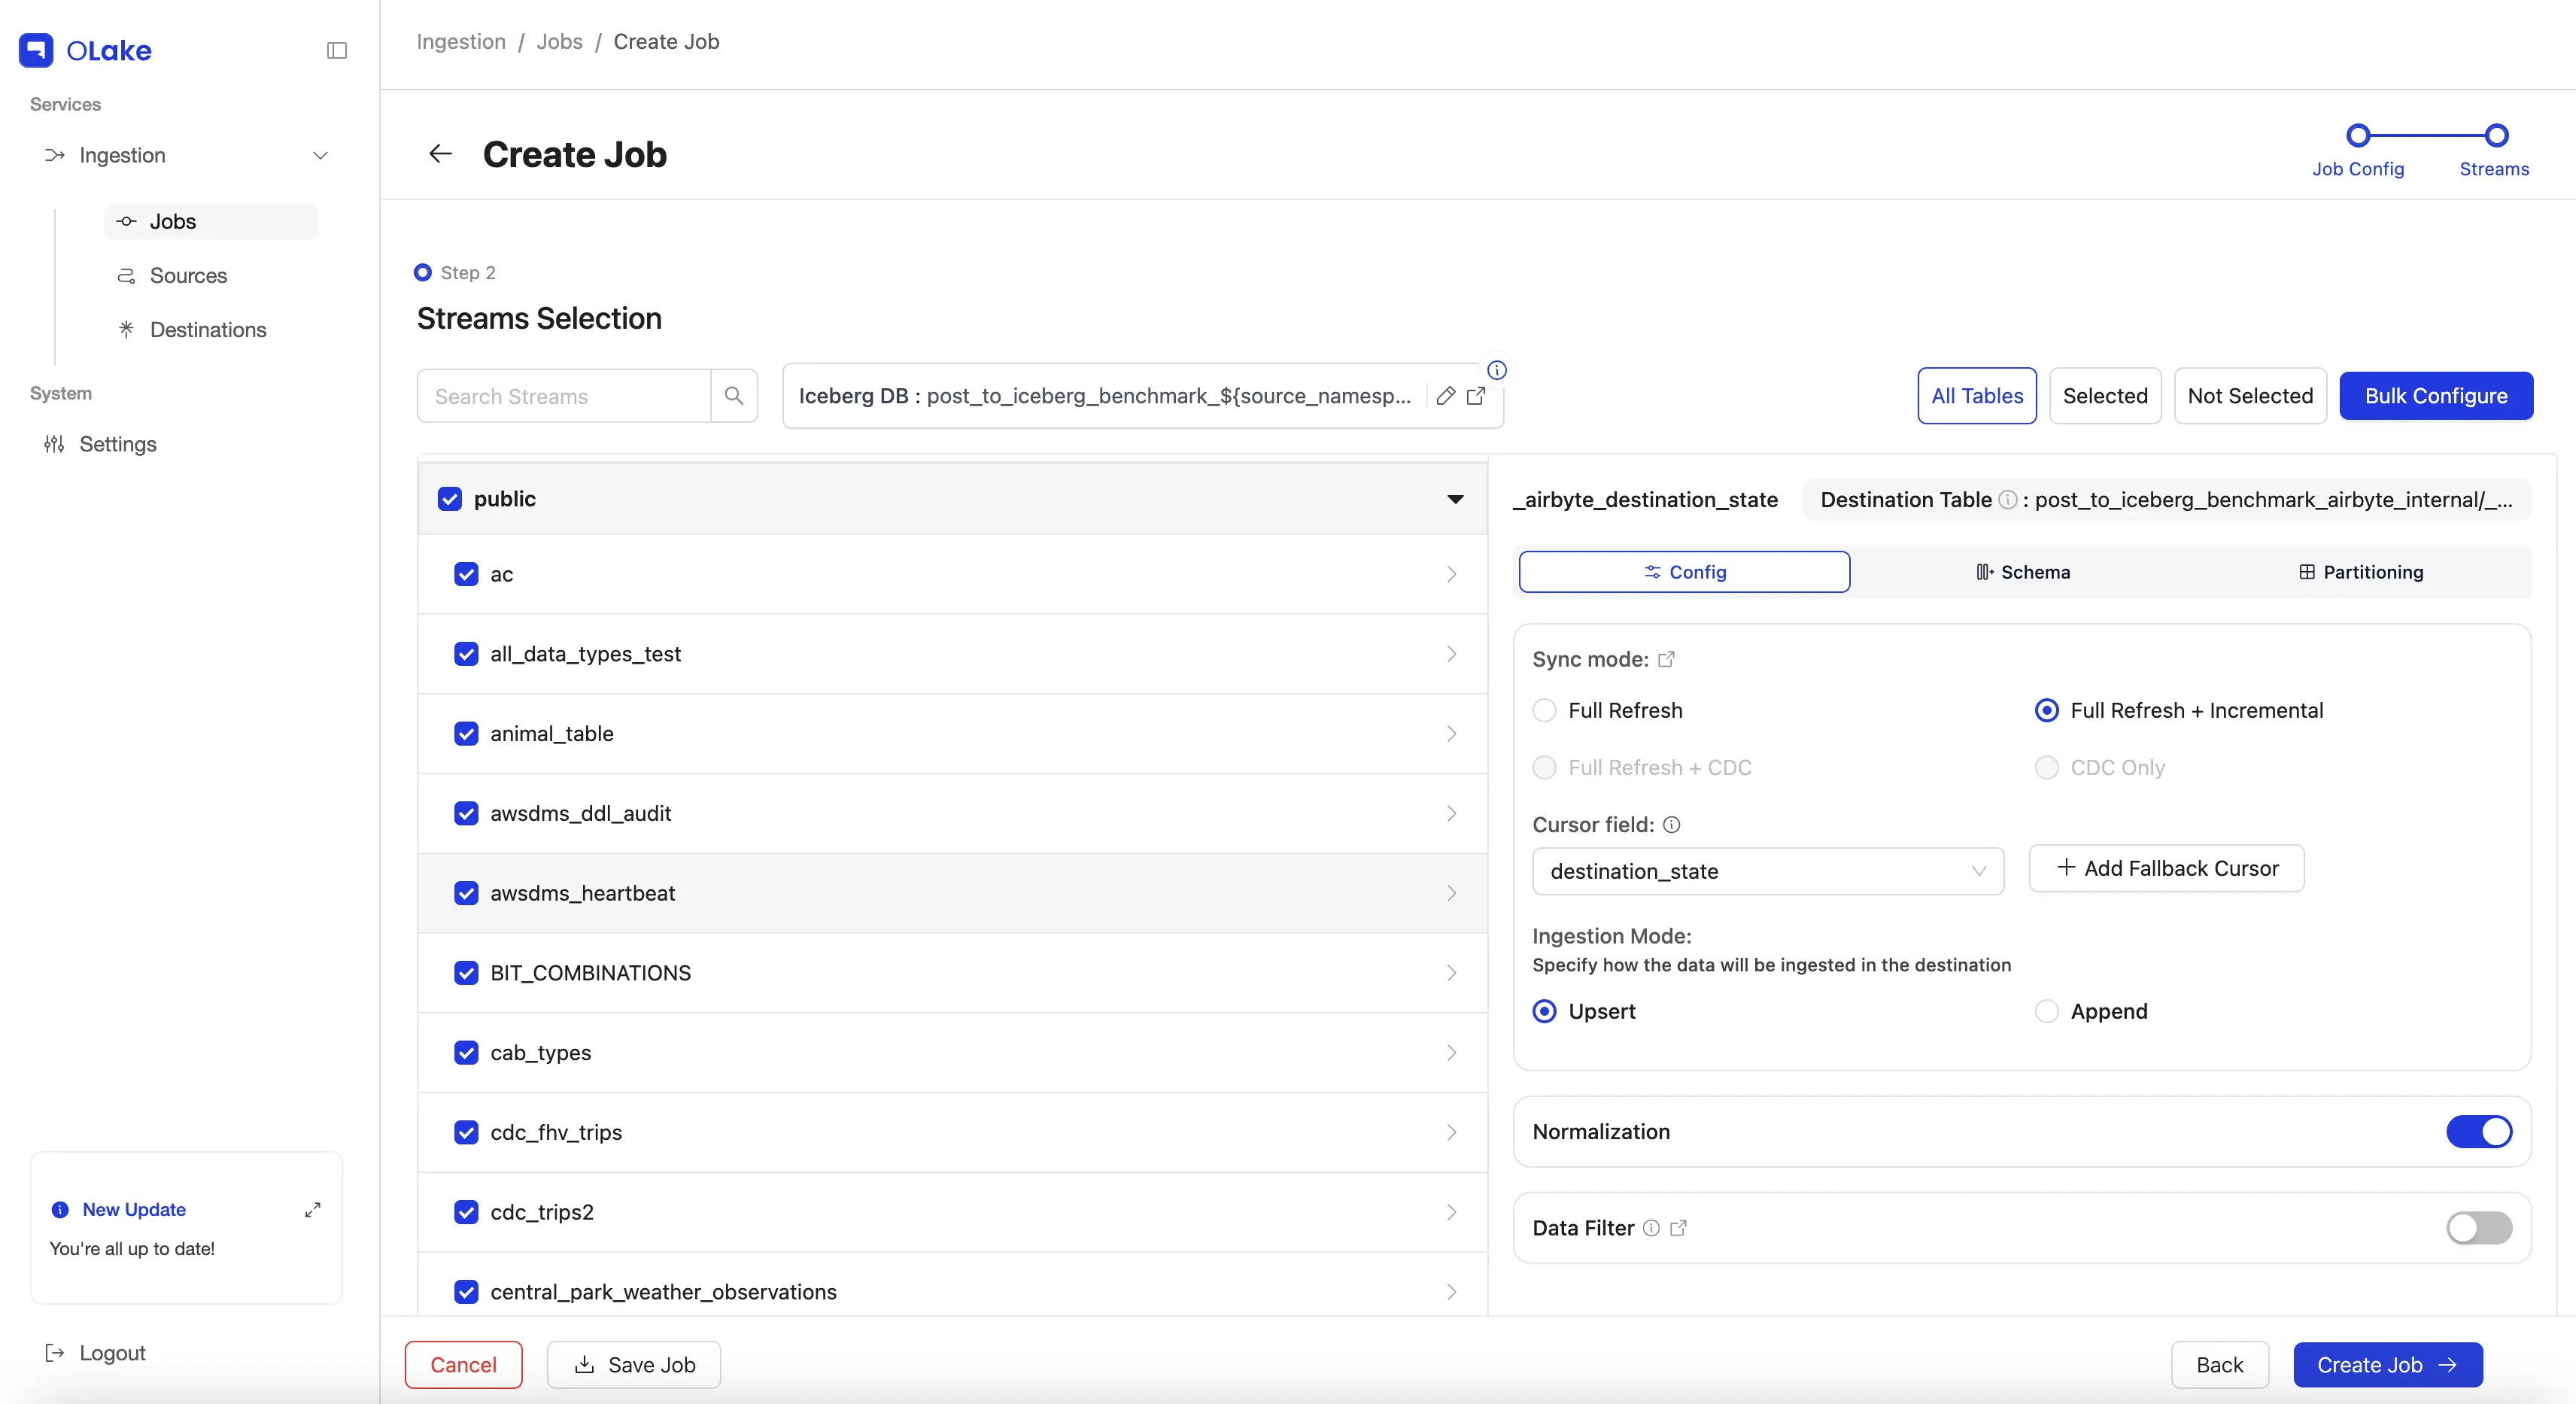Switch to the Schema tab

click(x=2023, y=572)
